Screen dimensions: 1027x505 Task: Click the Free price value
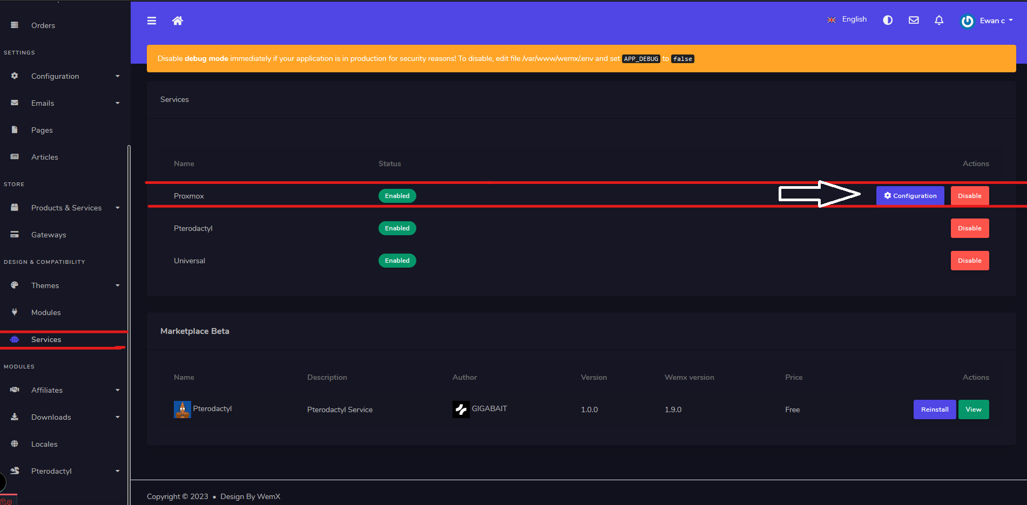click(792, 410)
